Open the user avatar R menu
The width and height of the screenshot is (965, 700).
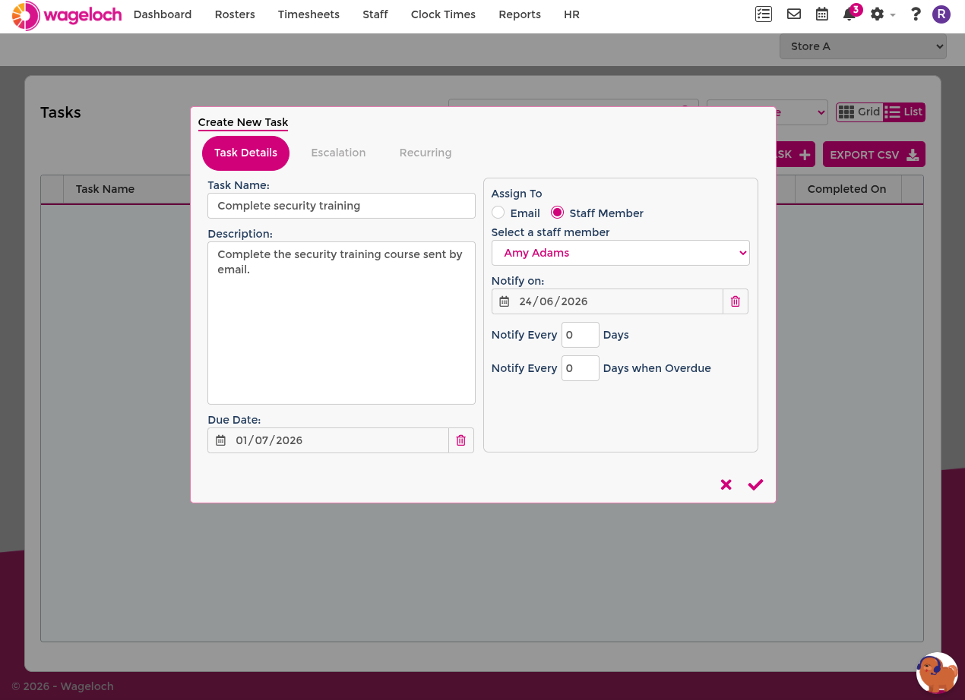[941, 14]
